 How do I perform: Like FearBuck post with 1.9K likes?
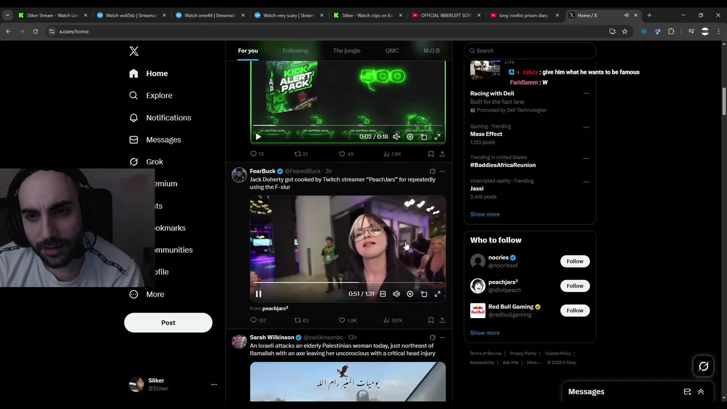point(348,320)
